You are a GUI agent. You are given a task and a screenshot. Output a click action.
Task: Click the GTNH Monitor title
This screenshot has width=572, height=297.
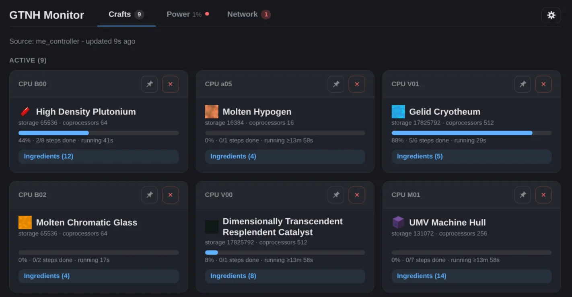47,15
